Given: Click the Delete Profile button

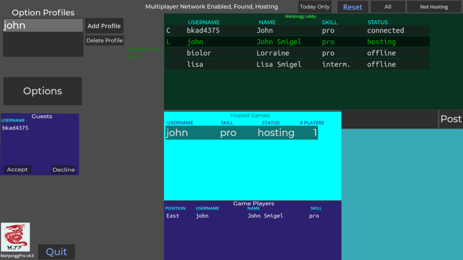Looking at the screenshot, I should (x=104, y=41).
